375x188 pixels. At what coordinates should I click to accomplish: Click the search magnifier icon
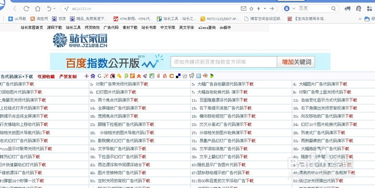[x=333, y=9]
